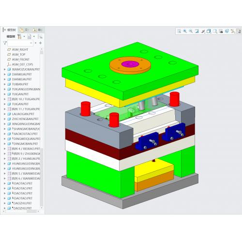Click the tree columns icon
242x242 pixels.
(40, 37)
